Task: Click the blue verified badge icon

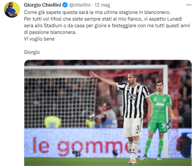Action: 65,5
